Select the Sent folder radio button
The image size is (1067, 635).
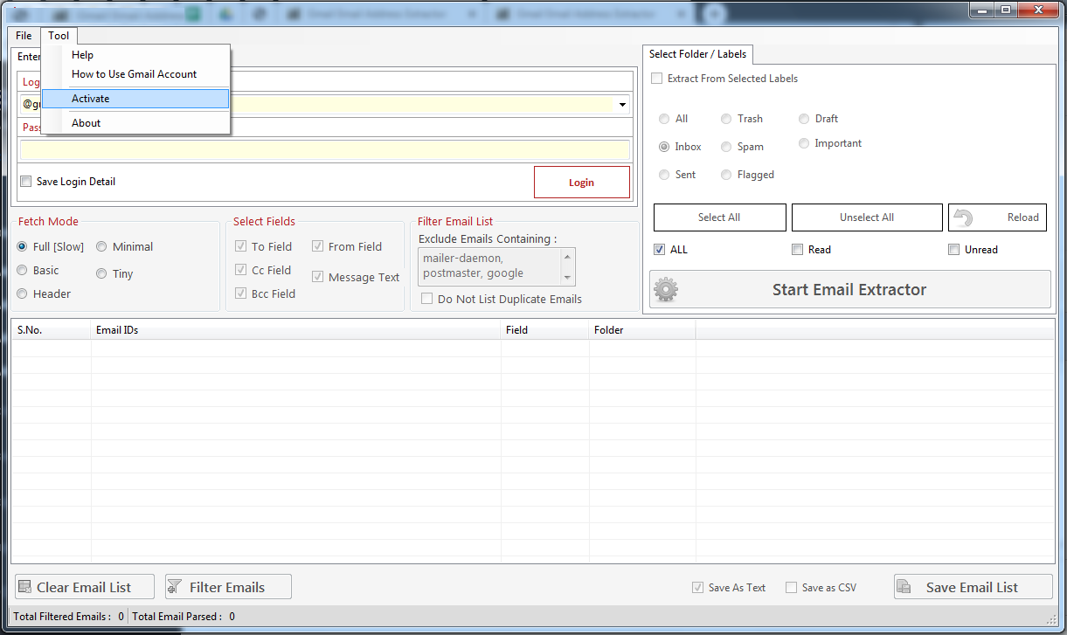pos(665,175)
